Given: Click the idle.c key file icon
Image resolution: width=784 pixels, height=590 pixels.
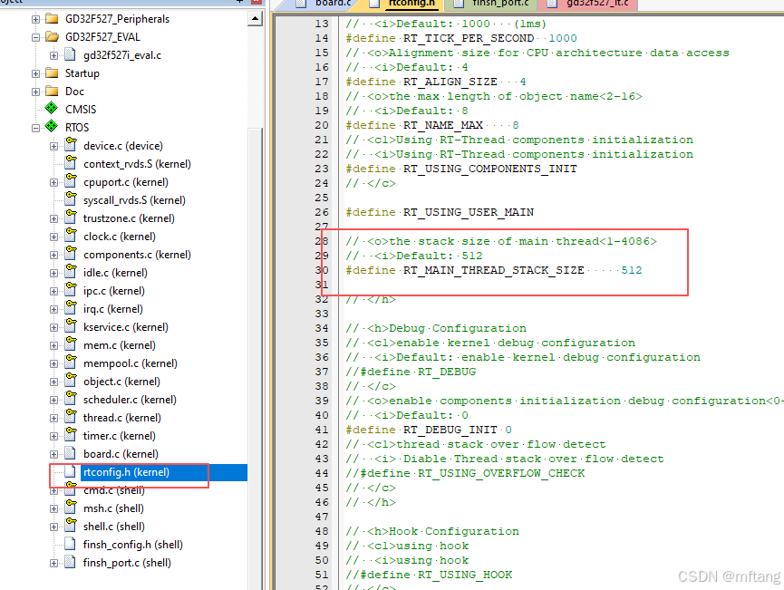Looking at the screenshot, I should (x=71, y=271).
